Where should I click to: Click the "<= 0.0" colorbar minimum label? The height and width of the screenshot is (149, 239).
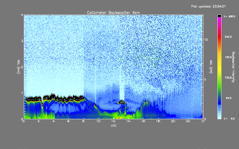pos(229,119)
